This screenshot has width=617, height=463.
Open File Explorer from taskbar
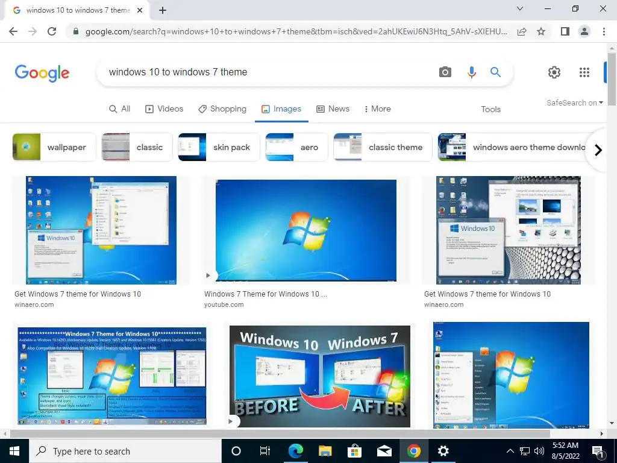325,451
